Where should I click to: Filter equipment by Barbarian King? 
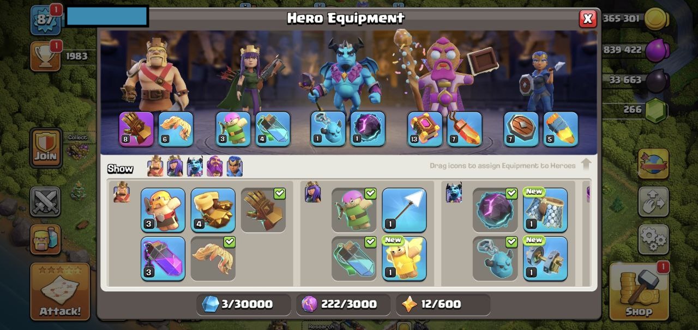(x=155, y=166)
